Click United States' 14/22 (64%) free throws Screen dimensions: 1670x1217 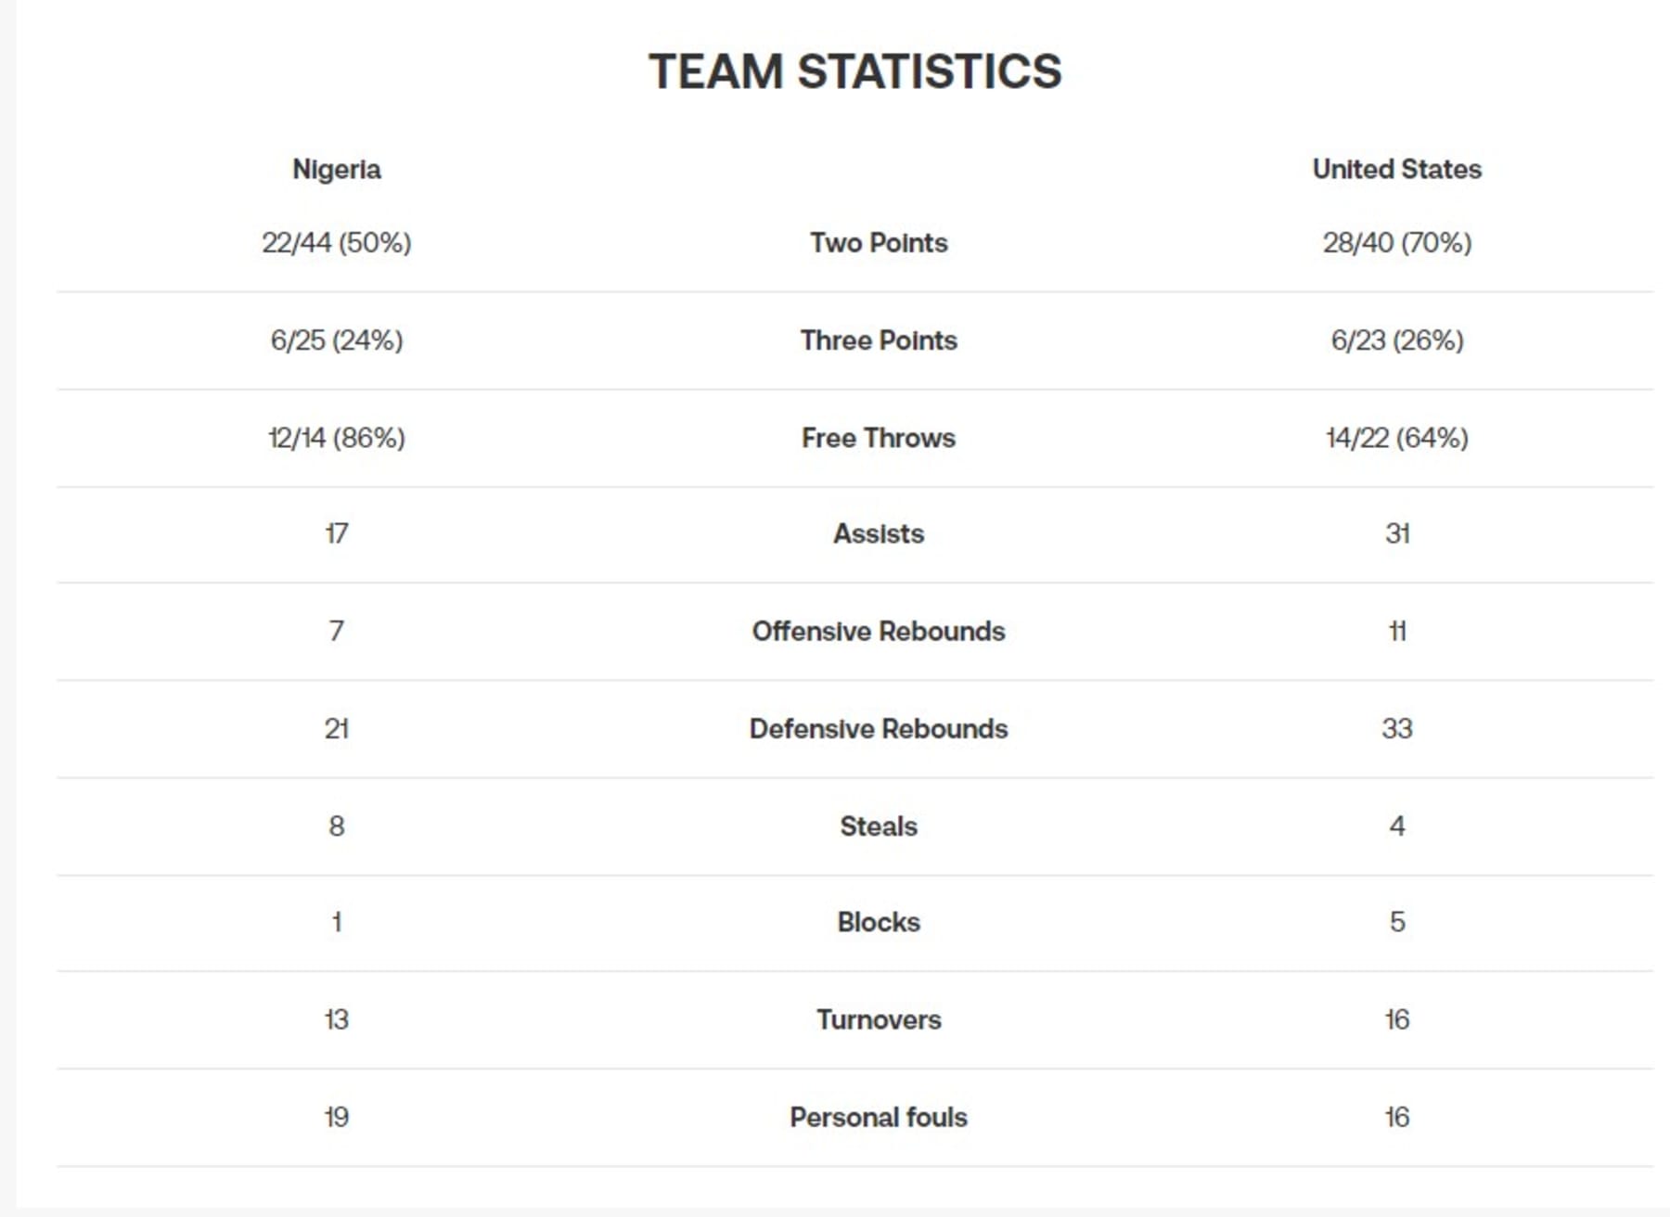pos(1397,438)
